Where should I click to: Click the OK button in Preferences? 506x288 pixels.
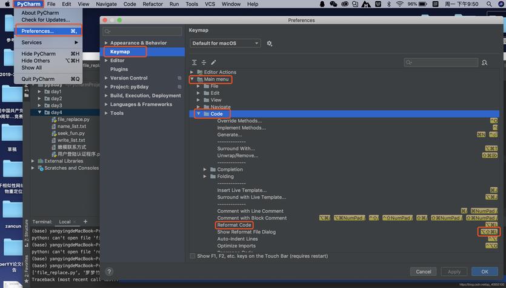[485, 272]
